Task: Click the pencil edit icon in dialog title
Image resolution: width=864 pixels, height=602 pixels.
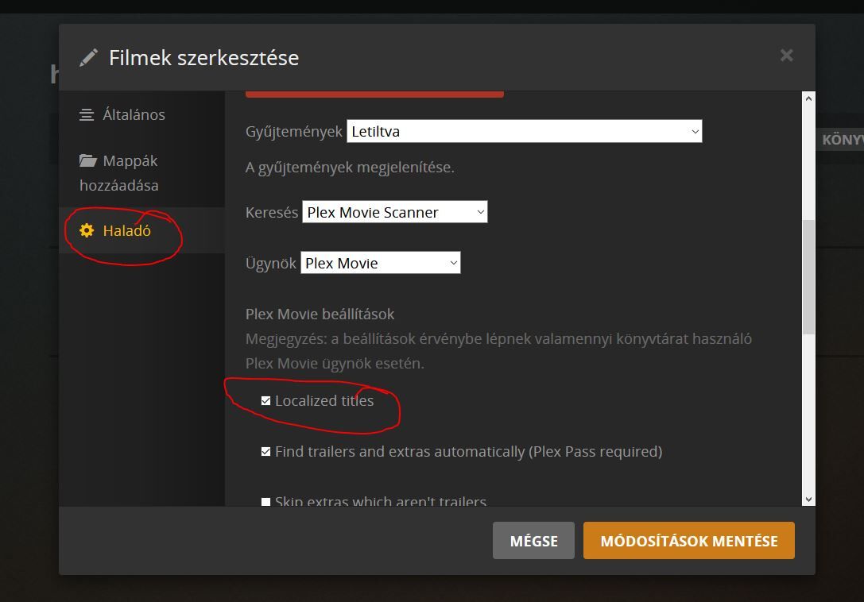Action: point(88,57)
